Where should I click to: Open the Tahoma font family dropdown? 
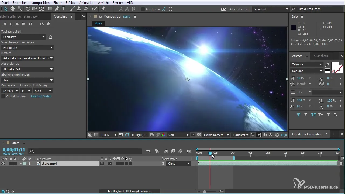point(307,64)
